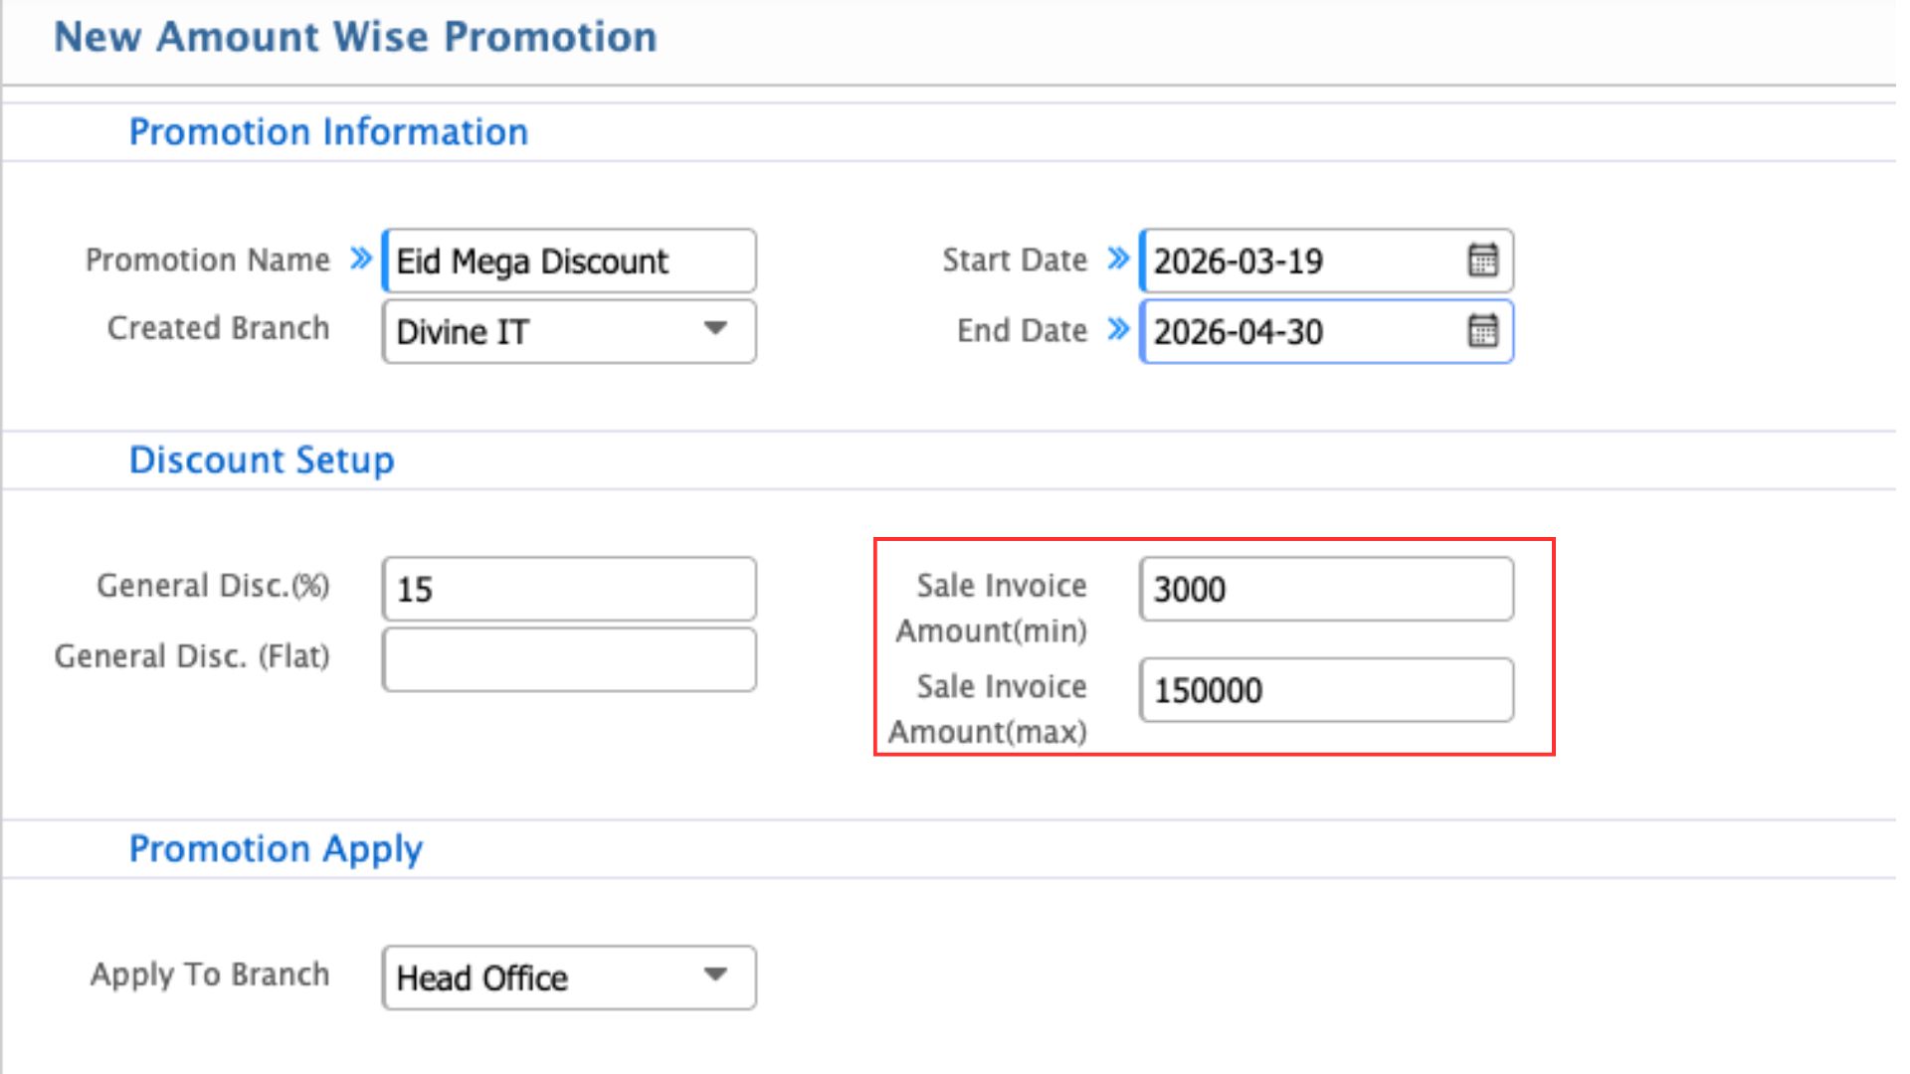Click the arrows beside End Date
Image resolution: width=1910 pixels, height=1074 pixels.
1118,330
